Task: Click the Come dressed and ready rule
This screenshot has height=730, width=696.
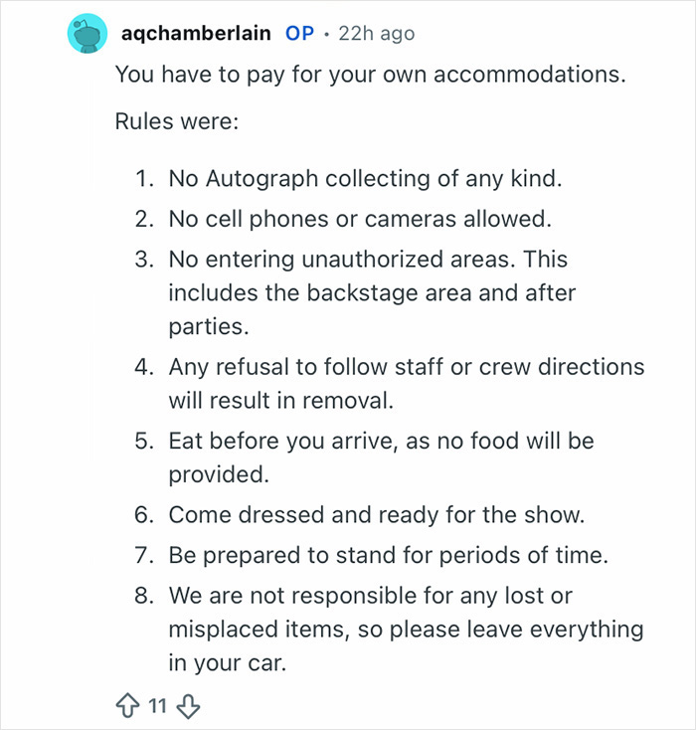Action: [378, 515]
